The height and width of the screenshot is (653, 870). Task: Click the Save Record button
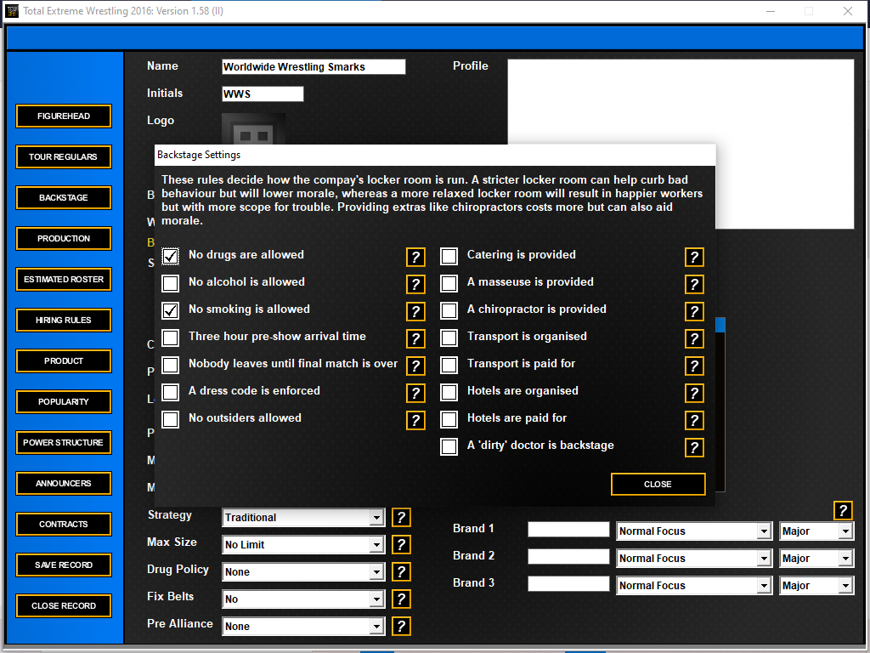64,565
